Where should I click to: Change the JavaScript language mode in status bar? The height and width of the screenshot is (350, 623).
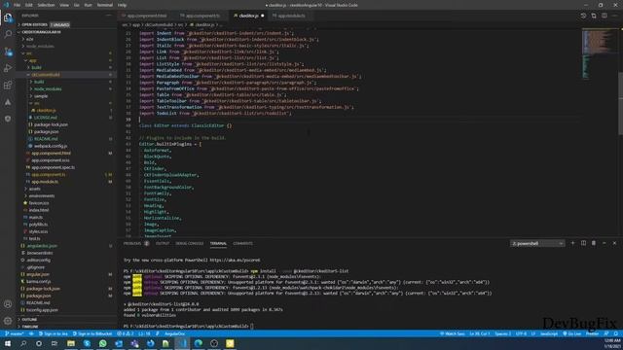(x=549, y=333)
